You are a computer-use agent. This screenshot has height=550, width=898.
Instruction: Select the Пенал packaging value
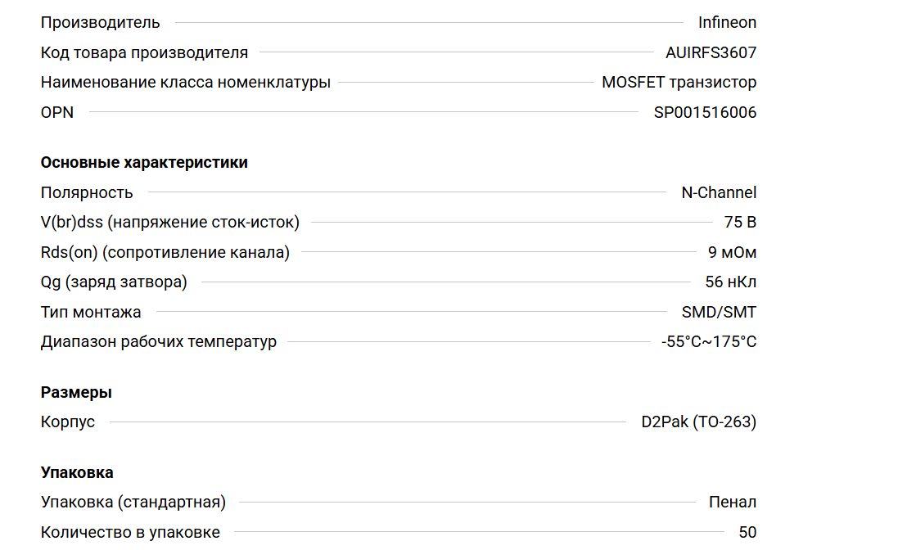pos(732,502)
